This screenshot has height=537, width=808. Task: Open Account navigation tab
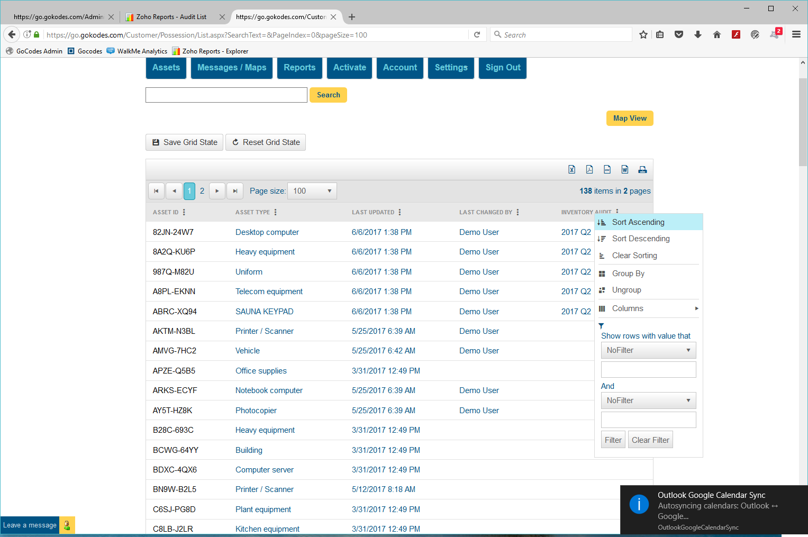400,68
